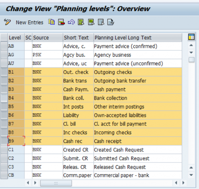This screenshot has width=199, height=189.
Task: Click the Copy As icon
Action: (52, 22)
